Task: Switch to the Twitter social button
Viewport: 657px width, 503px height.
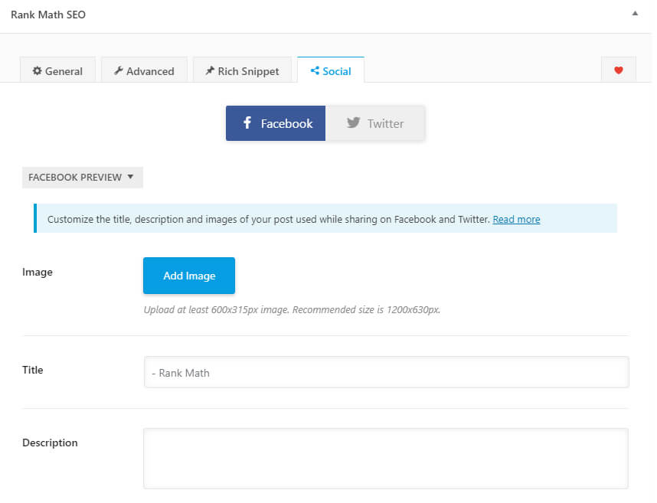Action: tap(375, 123)
